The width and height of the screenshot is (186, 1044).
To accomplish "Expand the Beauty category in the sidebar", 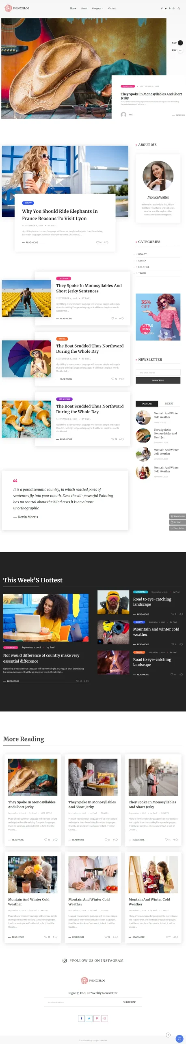I will tap(142, 254).
